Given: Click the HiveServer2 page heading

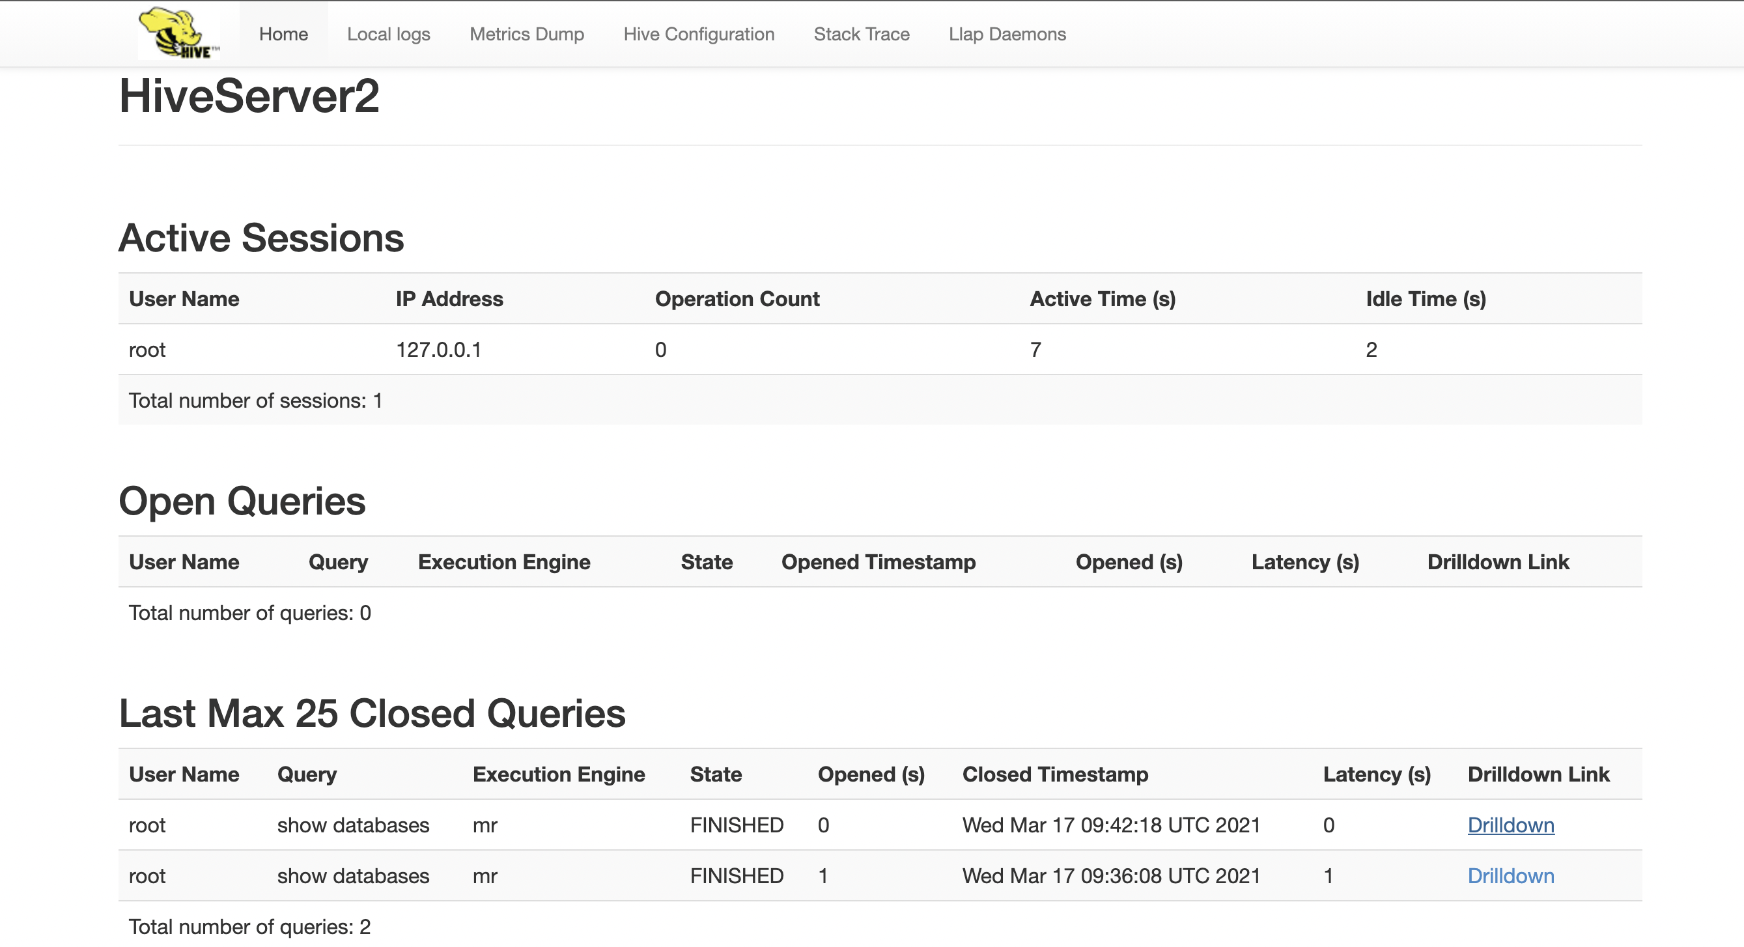Looking at the screenshot, I should tap(249, 96).
